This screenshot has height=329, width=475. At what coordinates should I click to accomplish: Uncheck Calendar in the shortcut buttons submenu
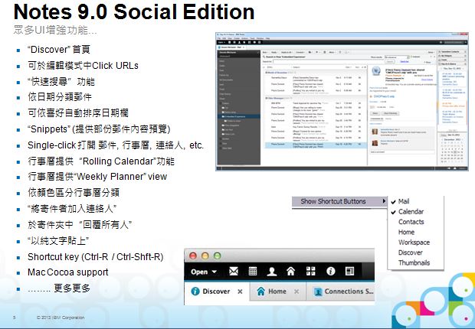click(x=411, y=212)
